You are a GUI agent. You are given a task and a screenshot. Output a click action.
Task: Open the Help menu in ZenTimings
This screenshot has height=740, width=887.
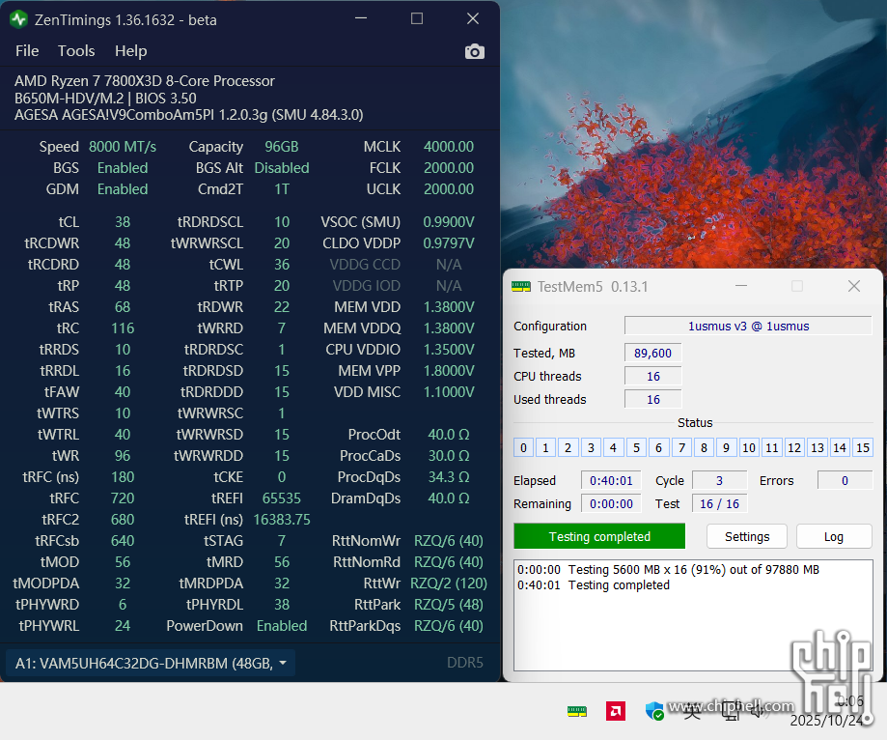tap(130, 51)
